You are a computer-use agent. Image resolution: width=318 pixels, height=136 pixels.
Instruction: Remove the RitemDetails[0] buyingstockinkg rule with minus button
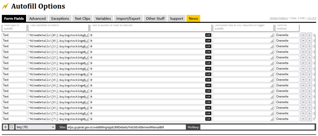303,35
